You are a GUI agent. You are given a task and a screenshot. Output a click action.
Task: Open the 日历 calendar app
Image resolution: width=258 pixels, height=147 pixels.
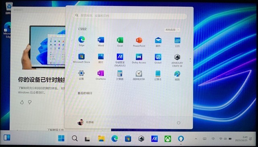[x=177, y=42]
